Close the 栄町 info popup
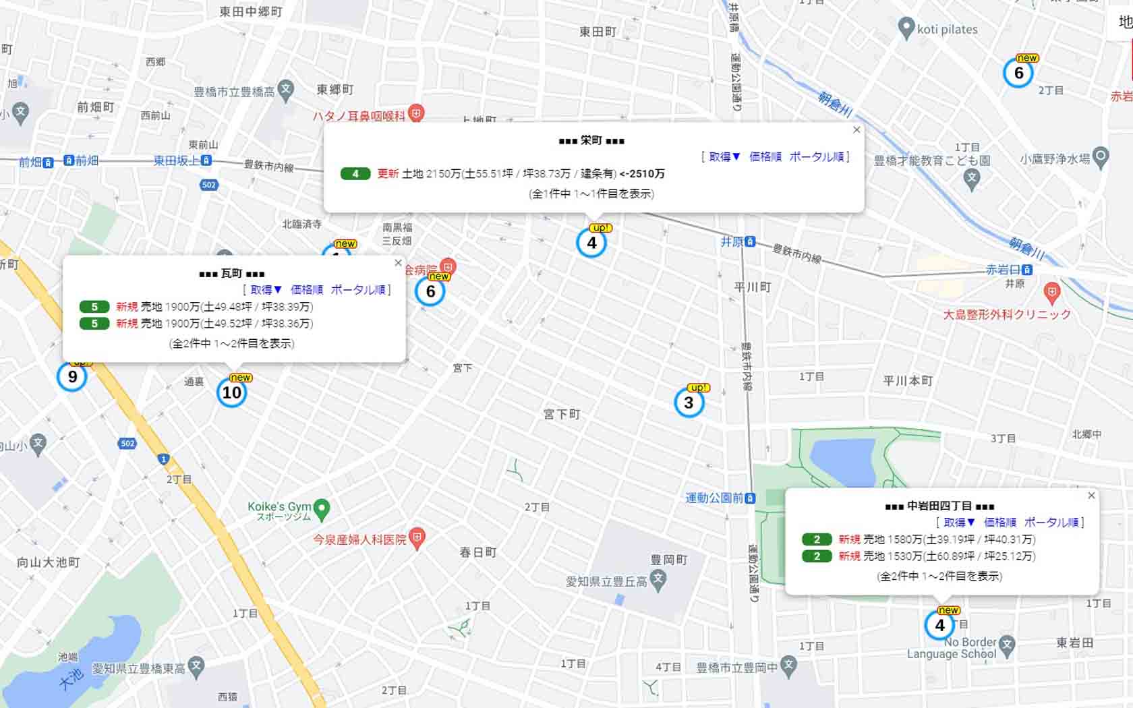1133x708 pixels. pyautogui.click(x=856, y=129)
